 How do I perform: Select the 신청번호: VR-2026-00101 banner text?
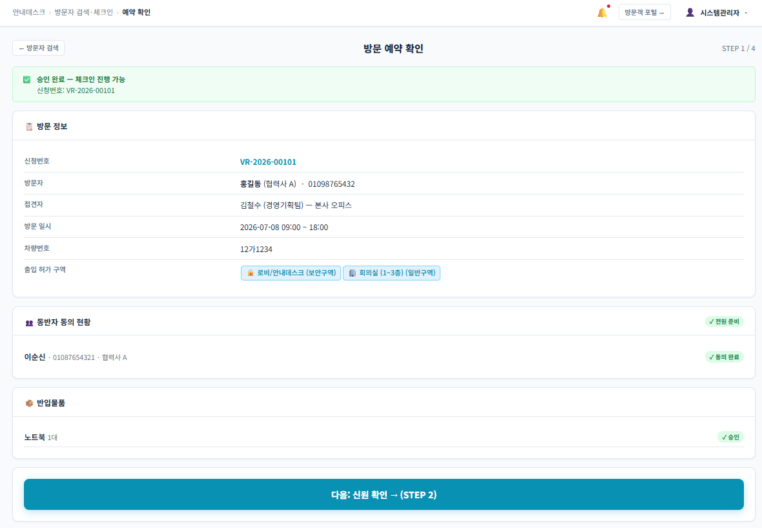tap(76, 90)
